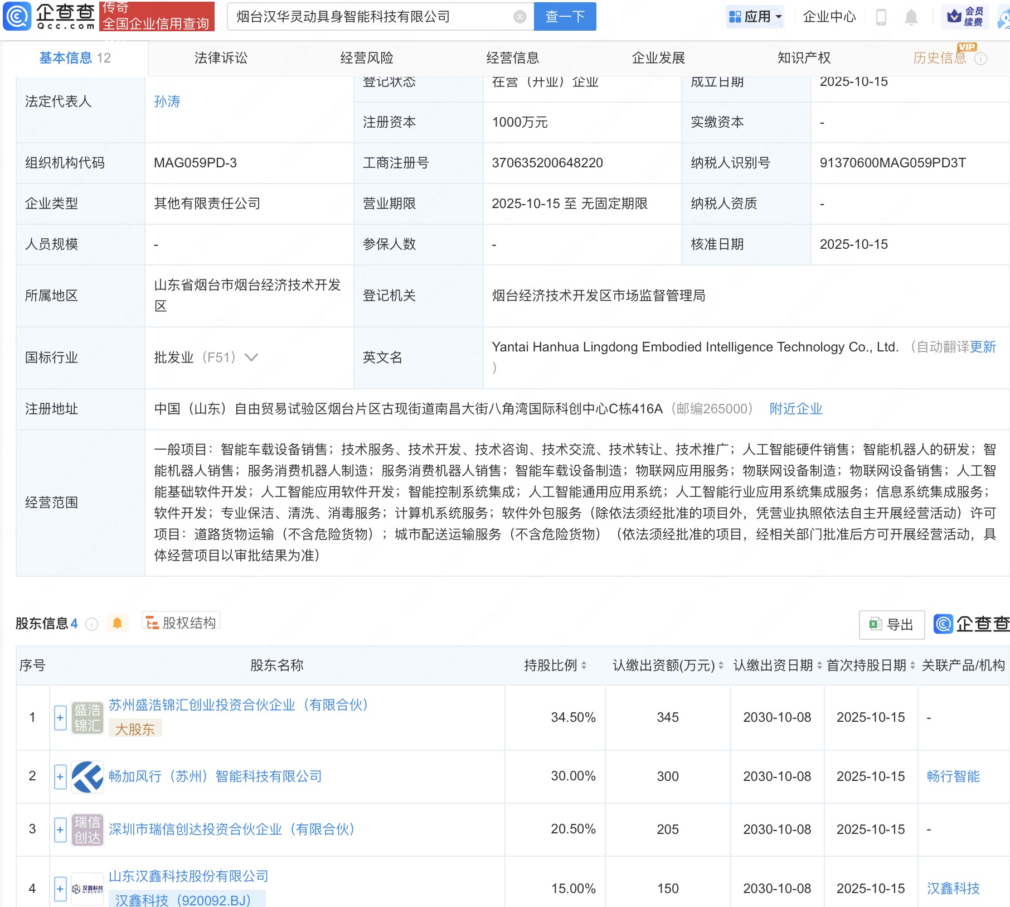
Task: Click the Qichacha logo icon
Action: [x=18, y=16]
